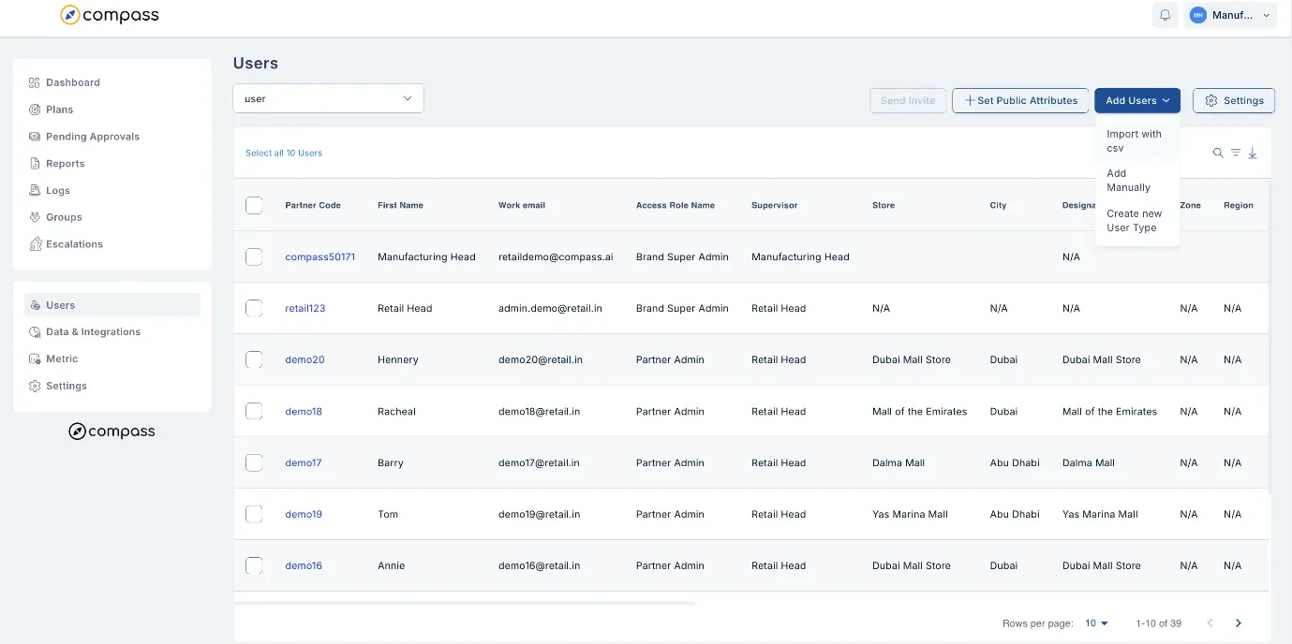
Task: Open the notifications bell icon
Action: click(x=1166, y=15)
